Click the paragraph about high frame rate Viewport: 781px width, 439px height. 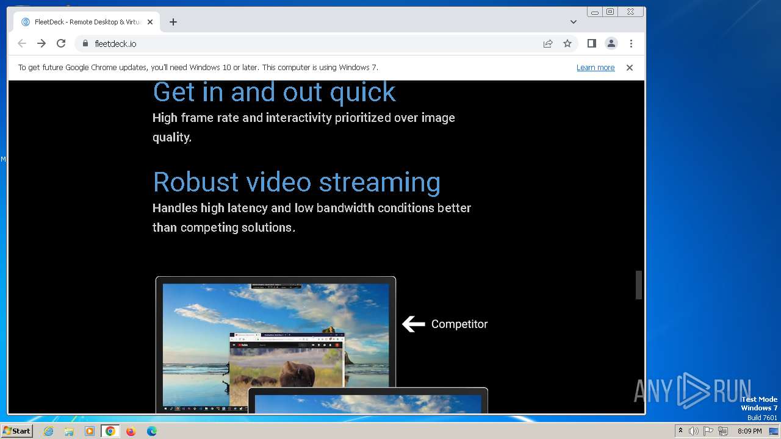(304, 127)
